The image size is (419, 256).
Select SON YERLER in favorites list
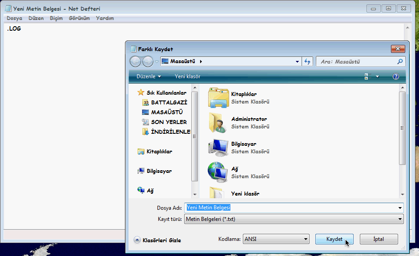(169, 122)
